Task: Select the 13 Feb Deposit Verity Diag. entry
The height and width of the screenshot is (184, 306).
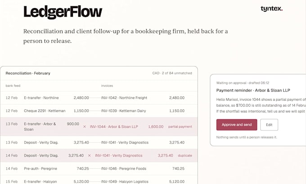Action: (41, 143)
